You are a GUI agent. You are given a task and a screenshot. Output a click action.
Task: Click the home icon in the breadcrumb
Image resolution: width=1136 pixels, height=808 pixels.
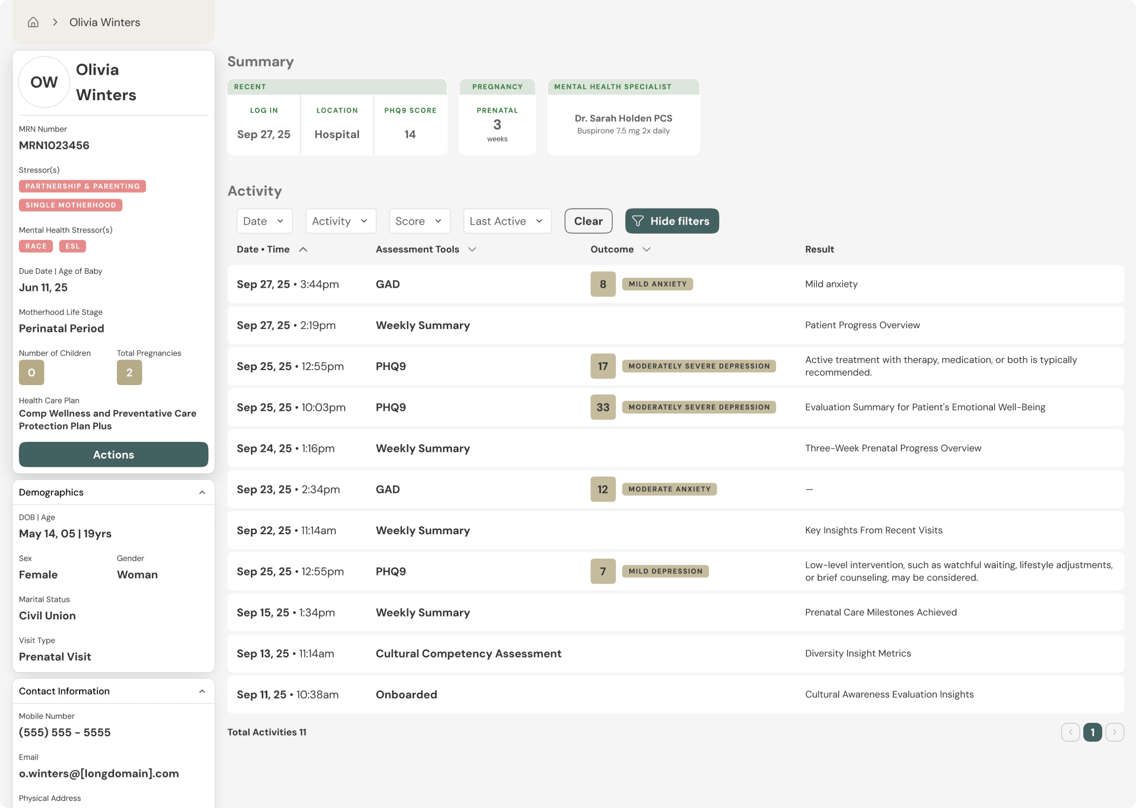click(33, 22)
